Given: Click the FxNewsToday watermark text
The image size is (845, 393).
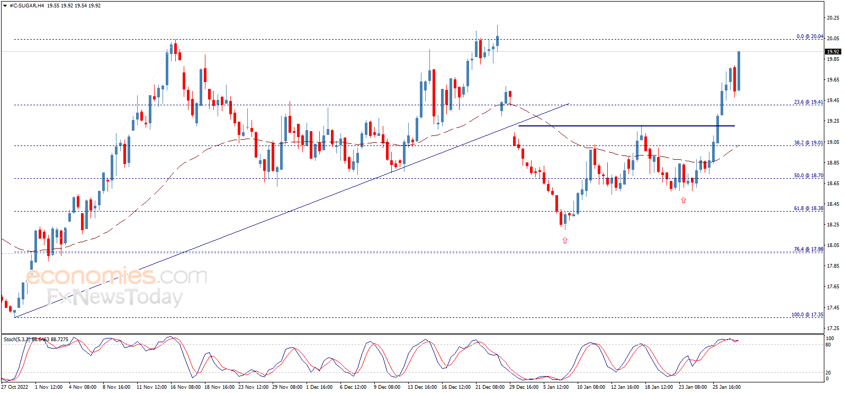Looking at the screenshot, I should click(114, 297).
